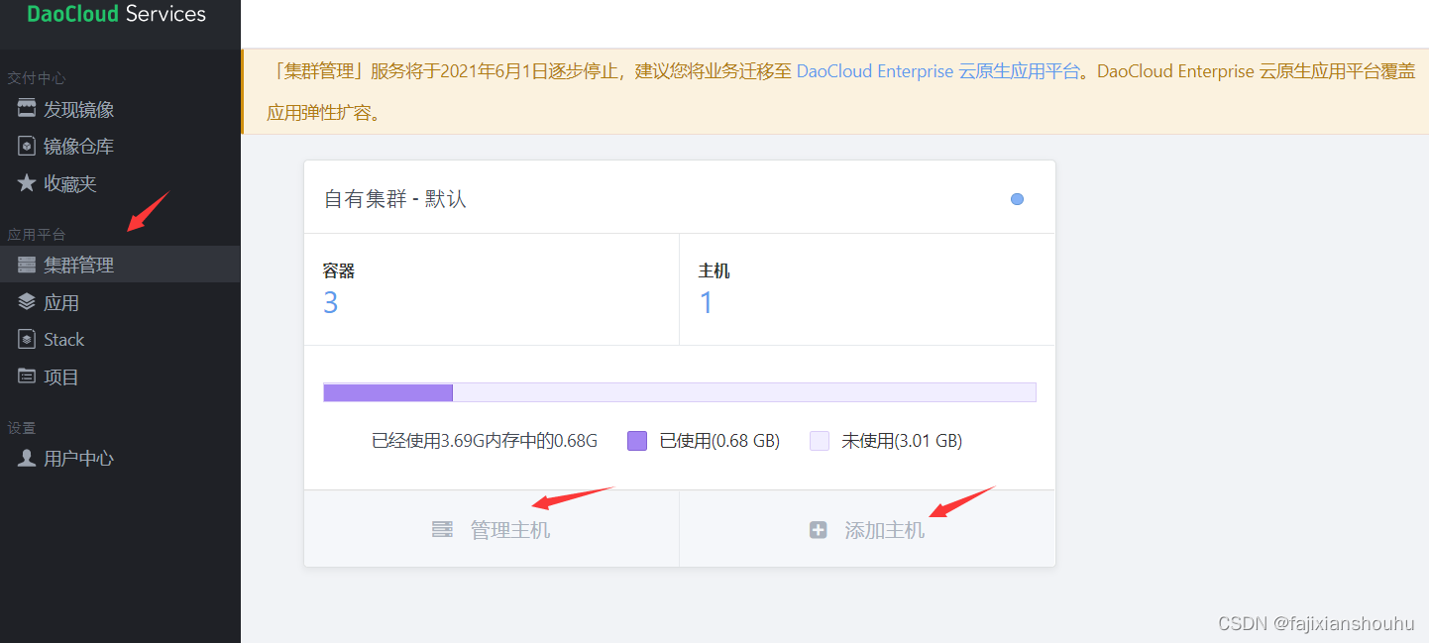This screenshot has width=1429, height=643.
Task: Click the Stack file icon
Action: coord(27,339)
